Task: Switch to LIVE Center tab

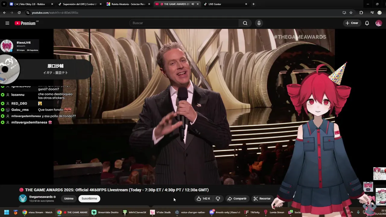Action: point(225,4)
